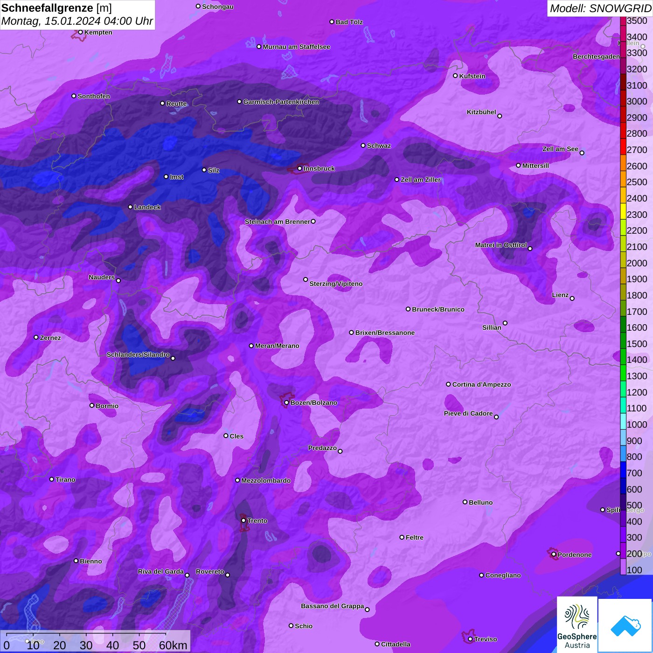This screenshot has width=653, height=653.
Task: Click the blue 700 m legend color
Action: click(x=623, y=470)
